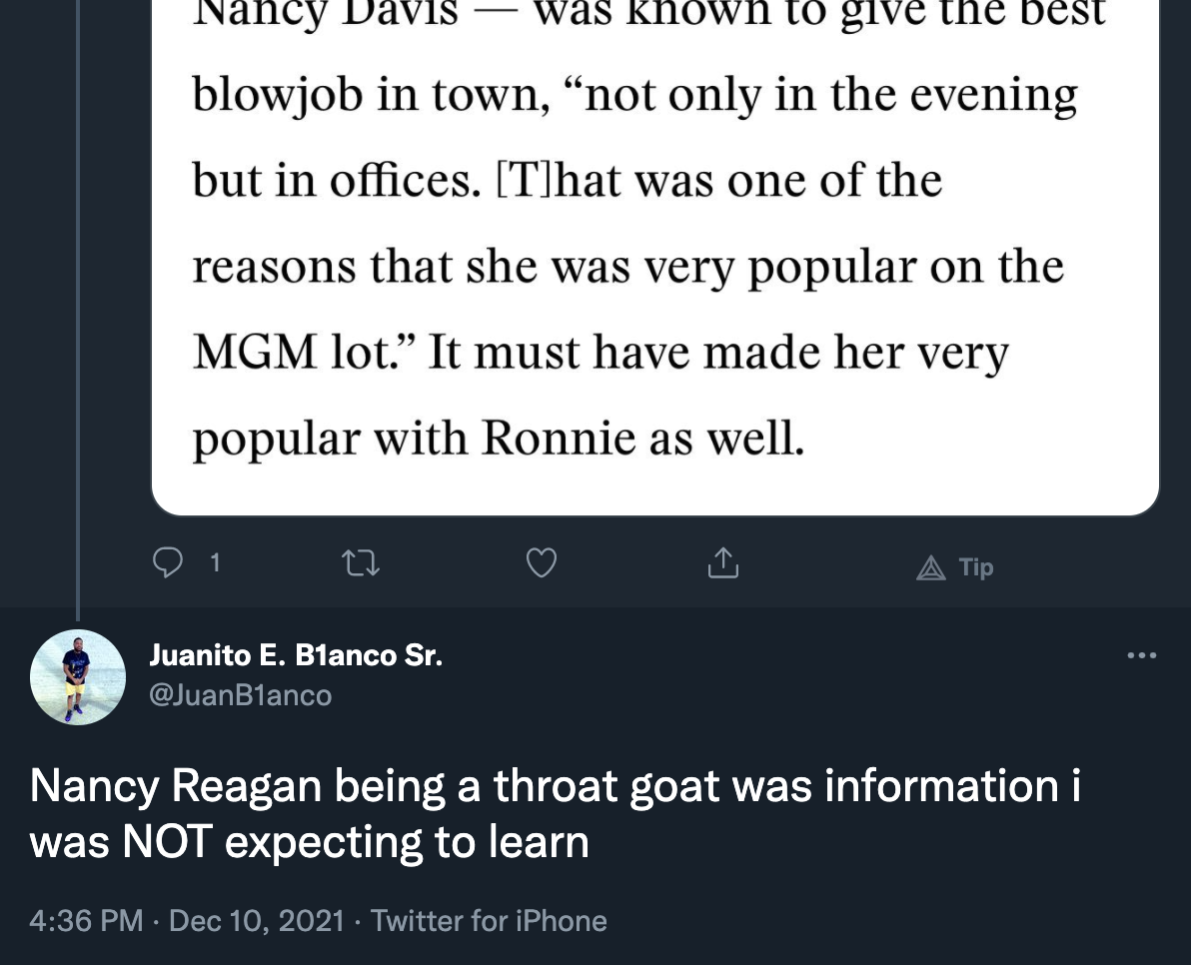Viewport: 1191px width, 965px height.
Task: Open the Juanito E. B1anco Sr. display name
Action: 295,656
